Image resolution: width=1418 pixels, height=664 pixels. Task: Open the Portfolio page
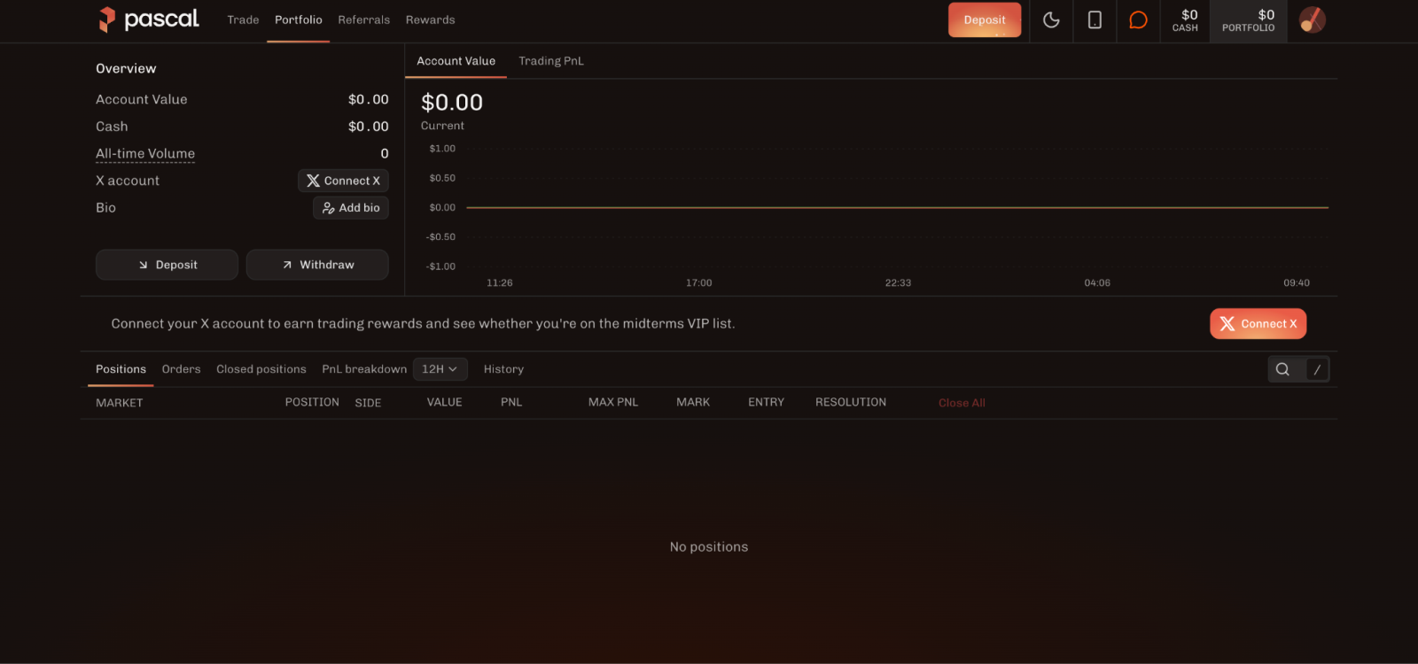pyautogui.click(x=299, y=19)
